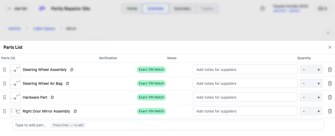
Task: Delete the Steering Wheel Air Bag row
Action: [x=330, y=83]
